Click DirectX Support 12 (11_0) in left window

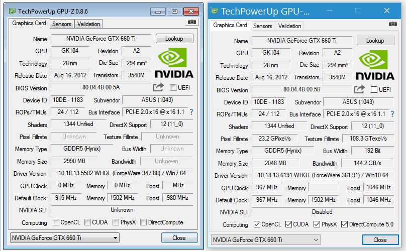[172, 124]
